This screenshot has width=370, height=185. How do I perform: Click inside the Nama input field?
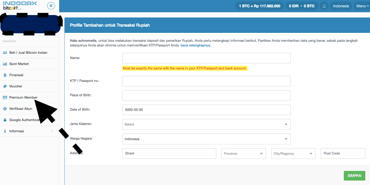[x=206, y=58]
